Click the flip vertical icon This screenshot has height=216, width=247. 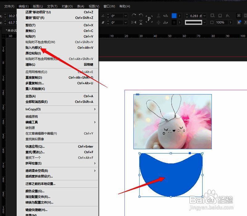[x=140, y=22]
